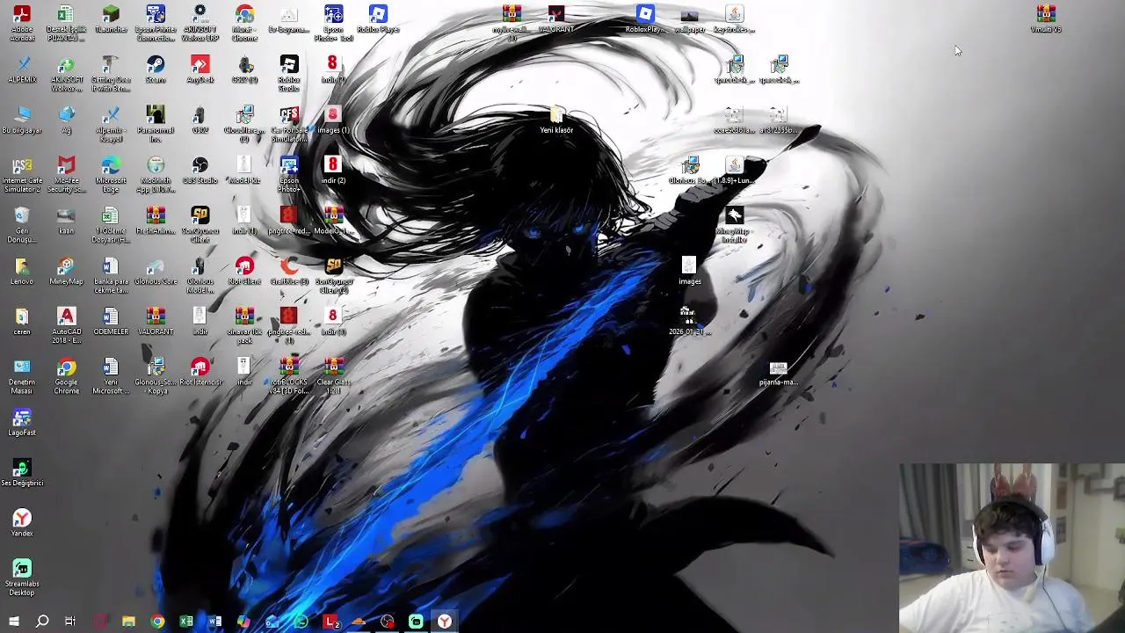Select the Alpemix - Kısayol shortcut
The image size is (1125, 633).
111,123
